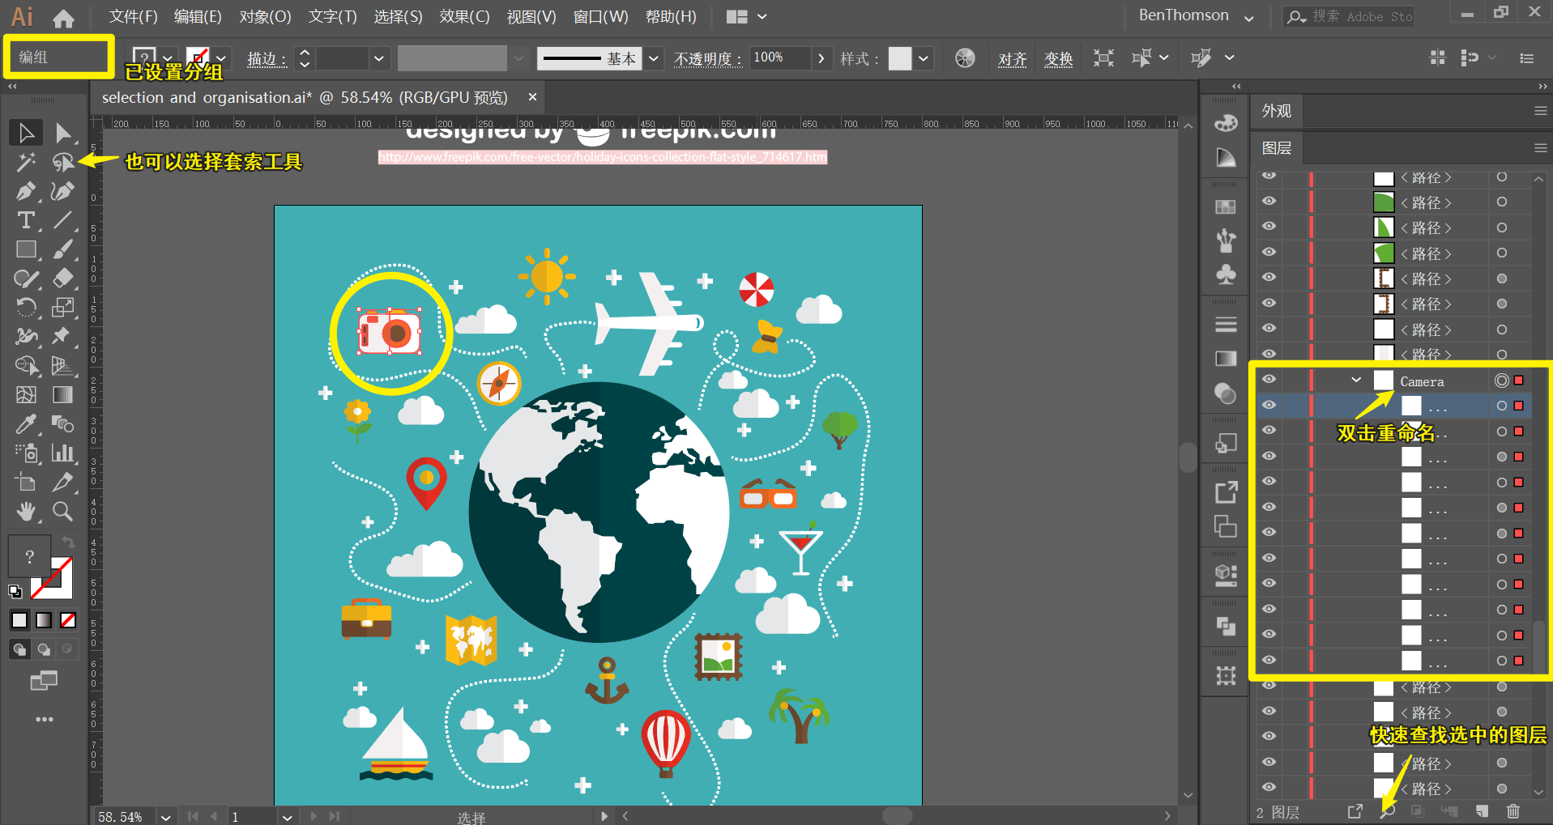Click the 对齐 align button
This screenshot has width=1553, height=825.
[x=1012, y=58]
